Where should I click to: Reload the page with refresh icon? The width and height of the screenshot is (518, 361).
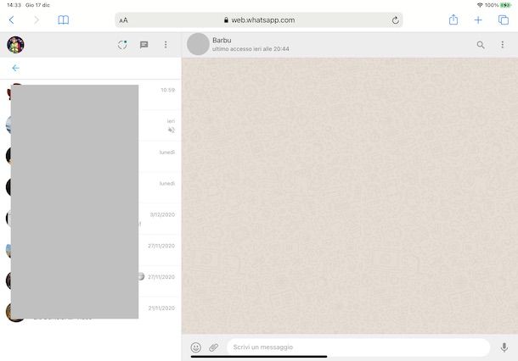pyautogui.click(x=395, y=20)
